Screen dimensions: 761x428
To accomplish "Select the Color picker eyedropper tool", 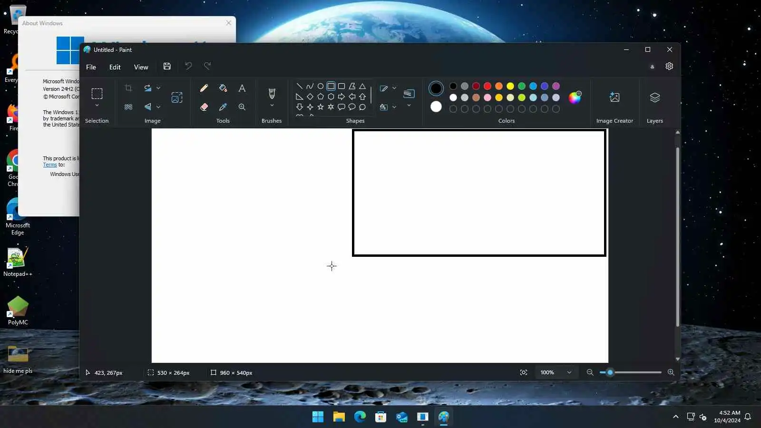I will 223,107.
